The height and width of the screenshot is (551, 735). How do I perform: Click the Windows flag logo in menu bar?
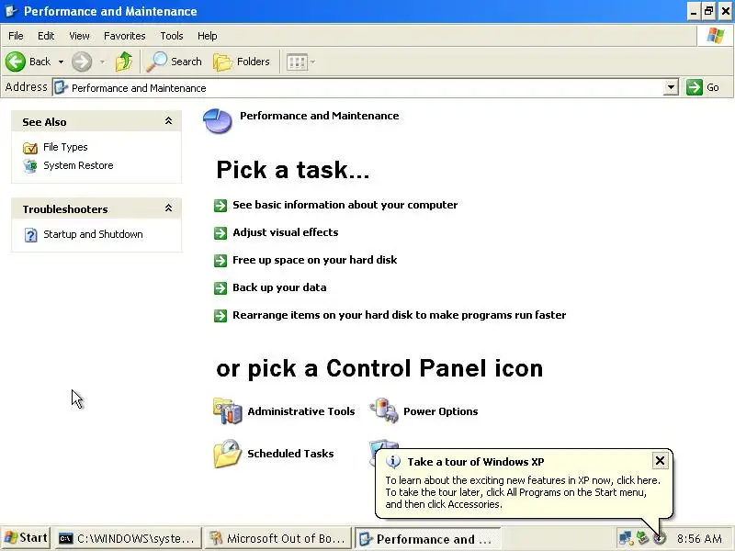pos(716,36)
